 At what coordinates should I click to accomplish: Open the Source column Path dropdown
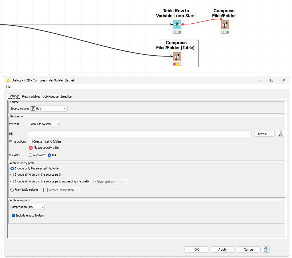(x=49, y=109)
